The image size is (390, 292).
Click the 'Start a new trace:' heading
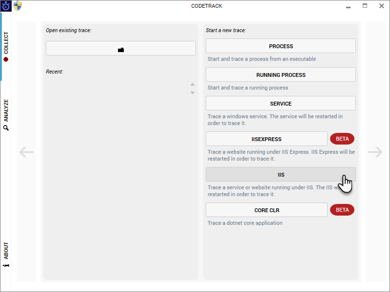(x=226, y=30)
